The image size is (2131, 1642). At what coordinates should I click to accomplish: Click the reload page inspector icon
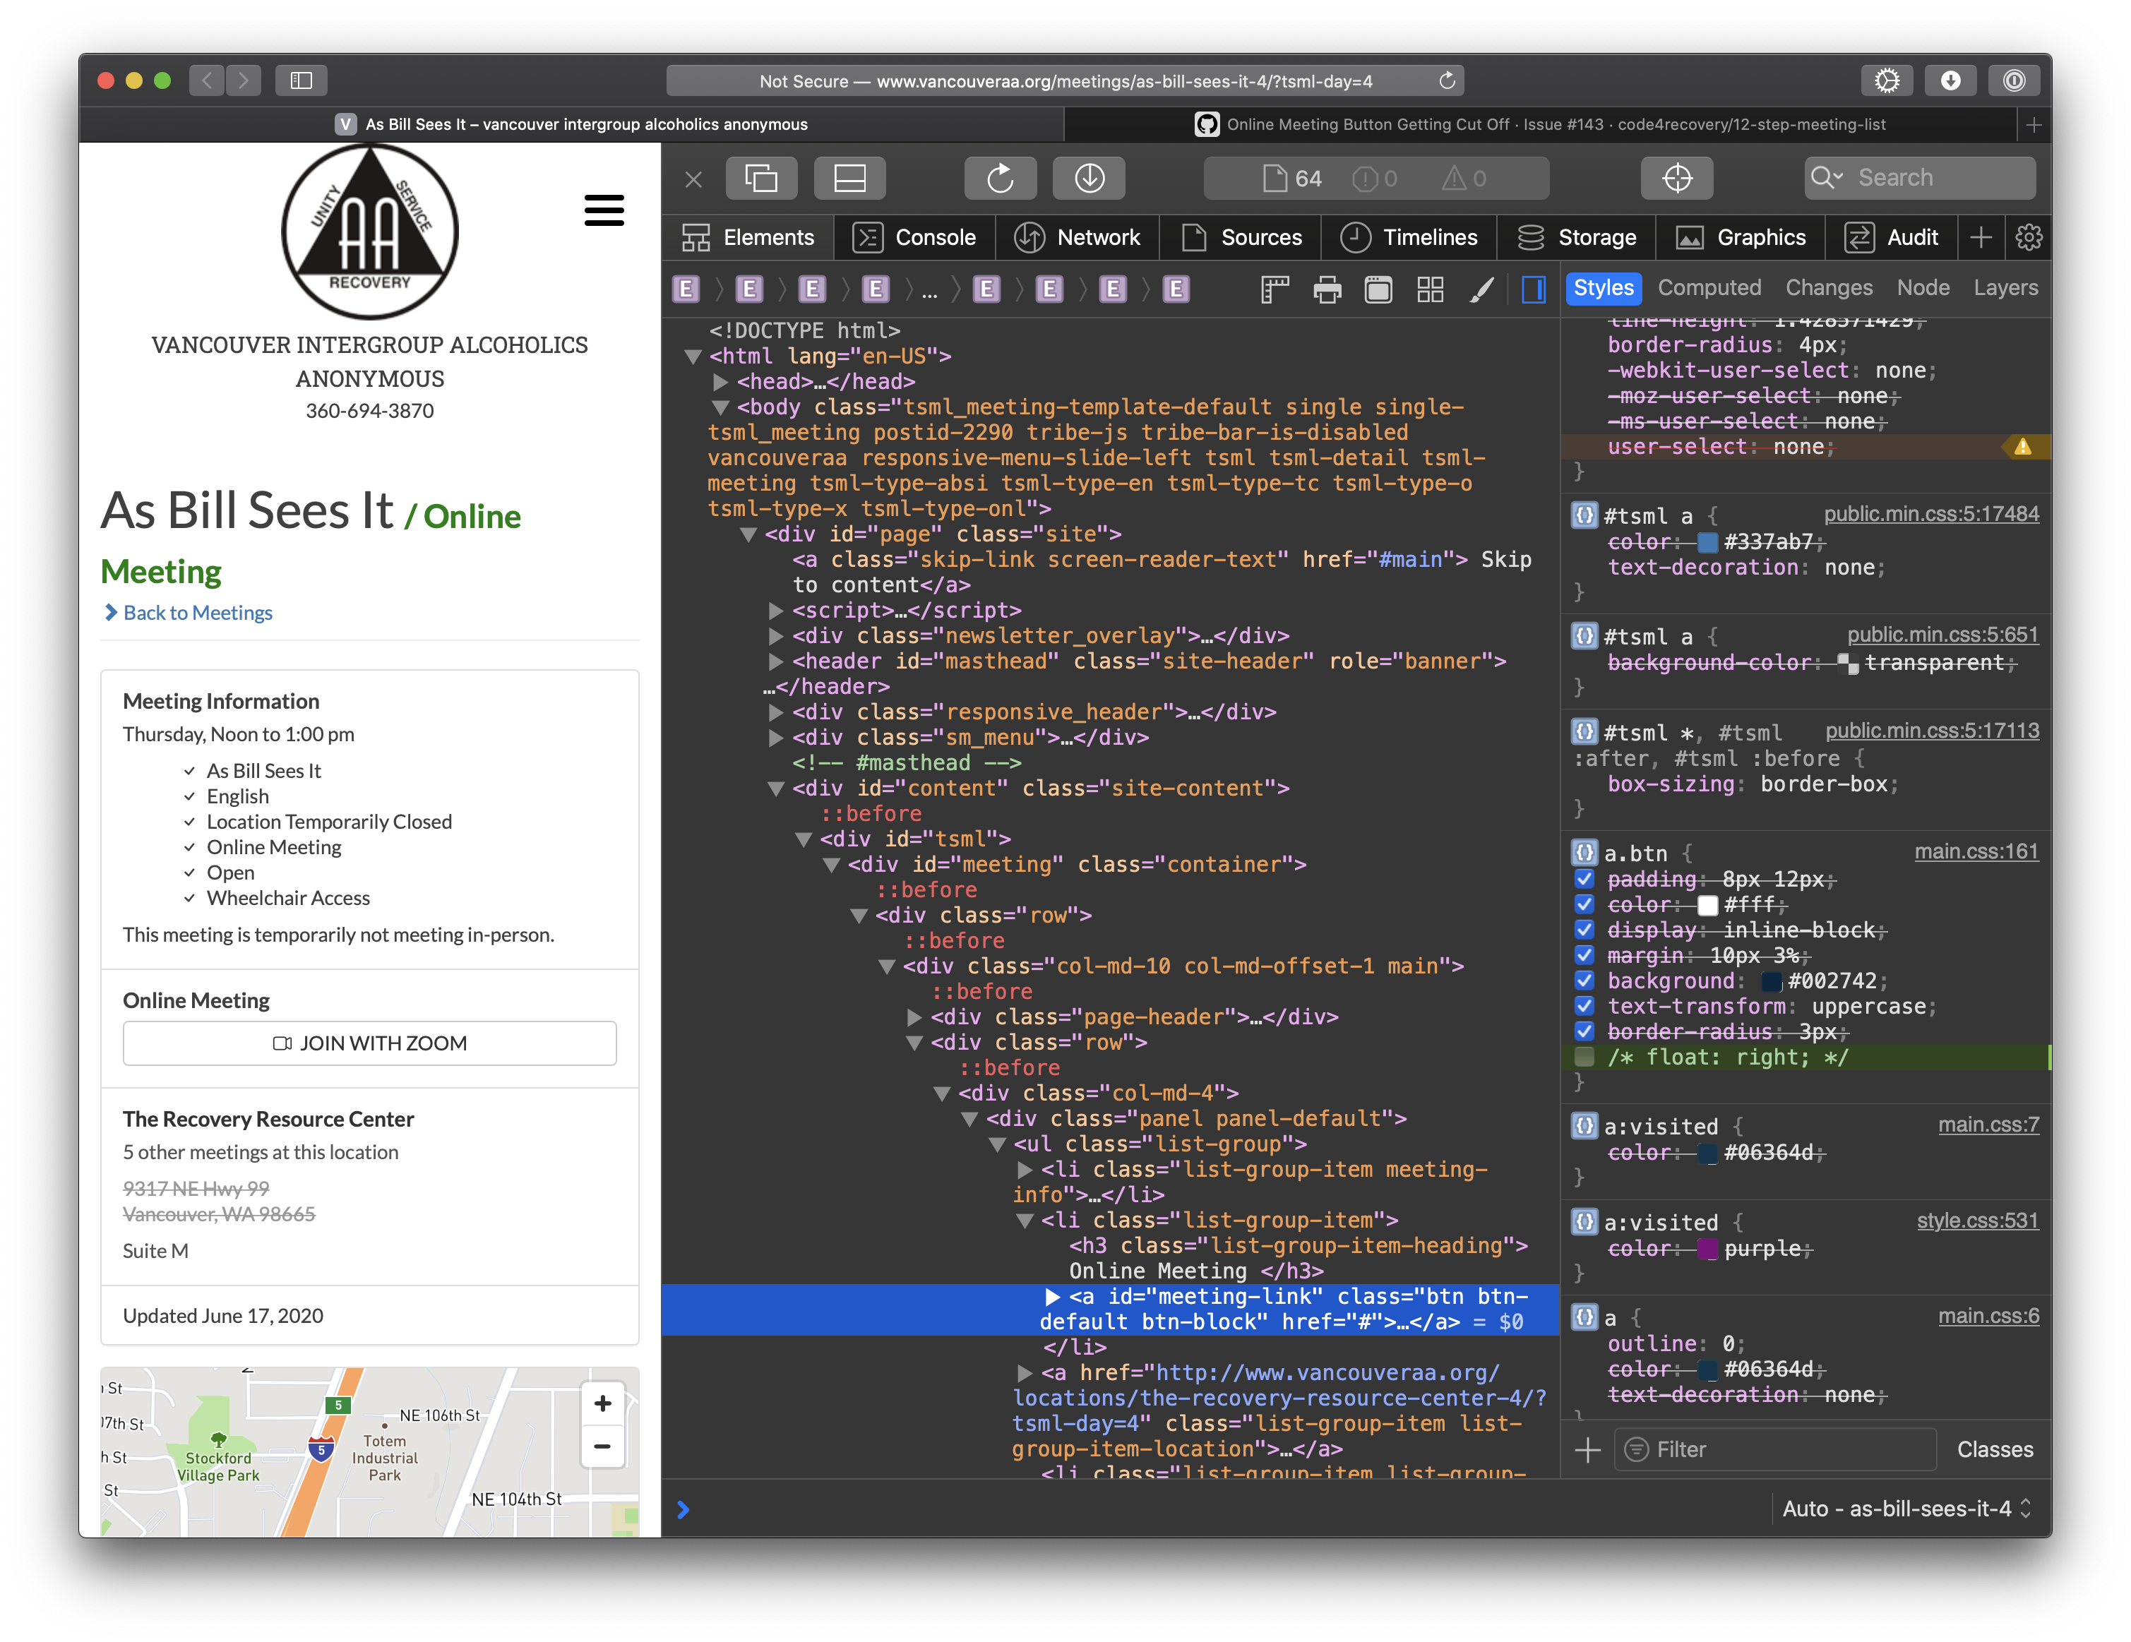[1000, 179]
